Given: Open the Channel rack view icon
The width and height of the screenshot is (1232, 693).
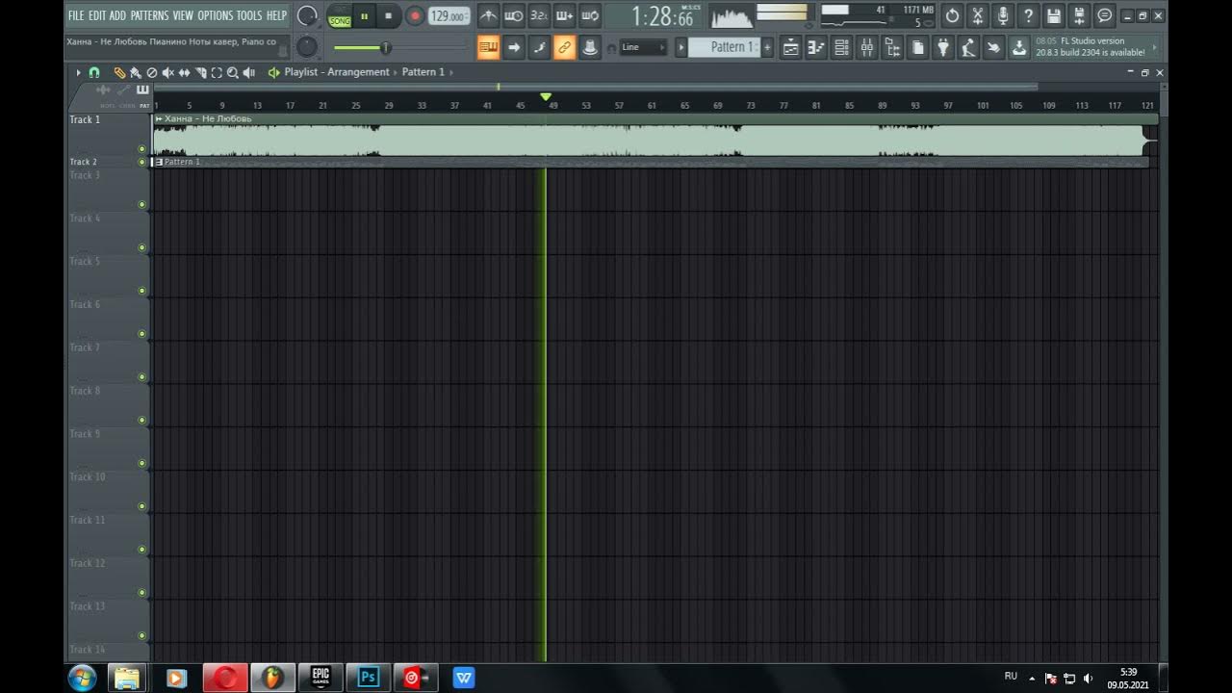Looking at the screenshot, I should 842,47.
